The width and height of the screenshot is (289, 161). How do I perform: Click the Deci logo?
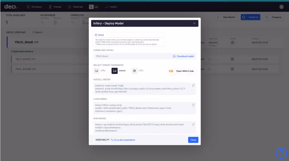(x=11, y=7)
